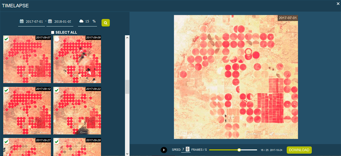Download the timelapse

tap(299, 150)
